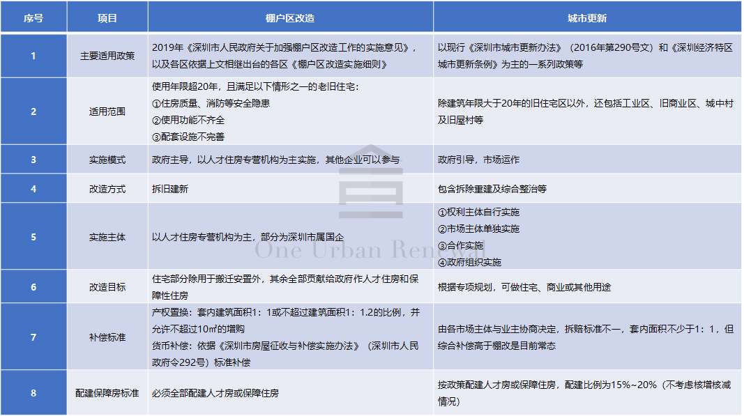Screen dimensions: 744x416
Task: Click the cell starting '住宅部分除用于搬迁安置外'
Action: [290, 286]
